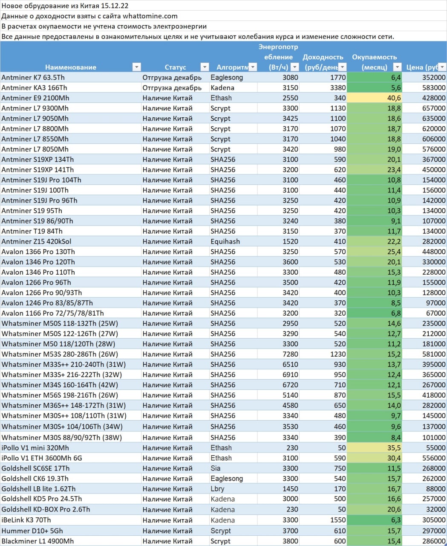Select cell 'Blackminer L1 4900Mh'
Image resolution: width=447 pixels, height=546 pixels.
(x=71, y=541)
